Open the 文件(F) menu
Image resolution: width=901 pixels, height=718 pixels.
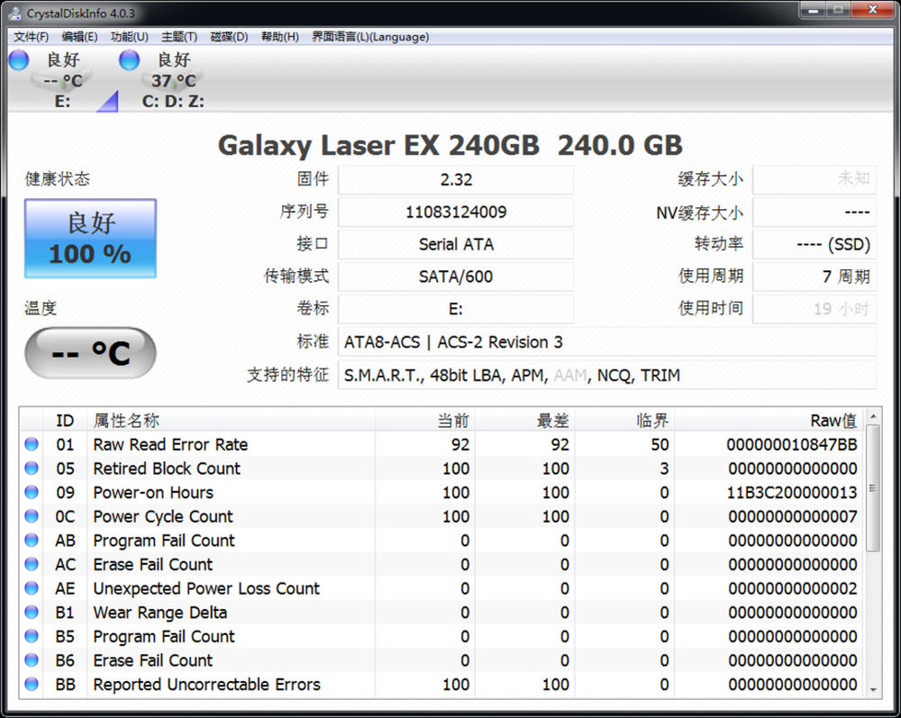(31, 37)
